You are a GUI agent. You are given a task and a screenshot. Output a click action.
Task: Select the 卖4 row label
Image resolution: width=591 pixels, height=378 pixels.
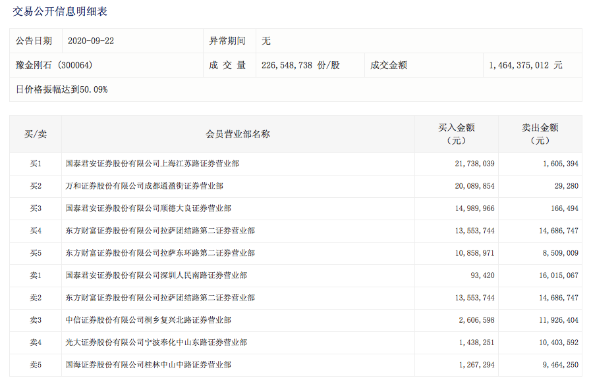[x=36, y=343]
